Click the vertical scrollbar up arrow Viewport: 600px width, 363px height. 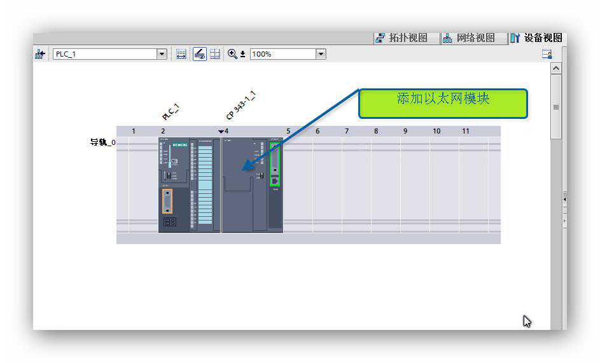click(556, 68)
